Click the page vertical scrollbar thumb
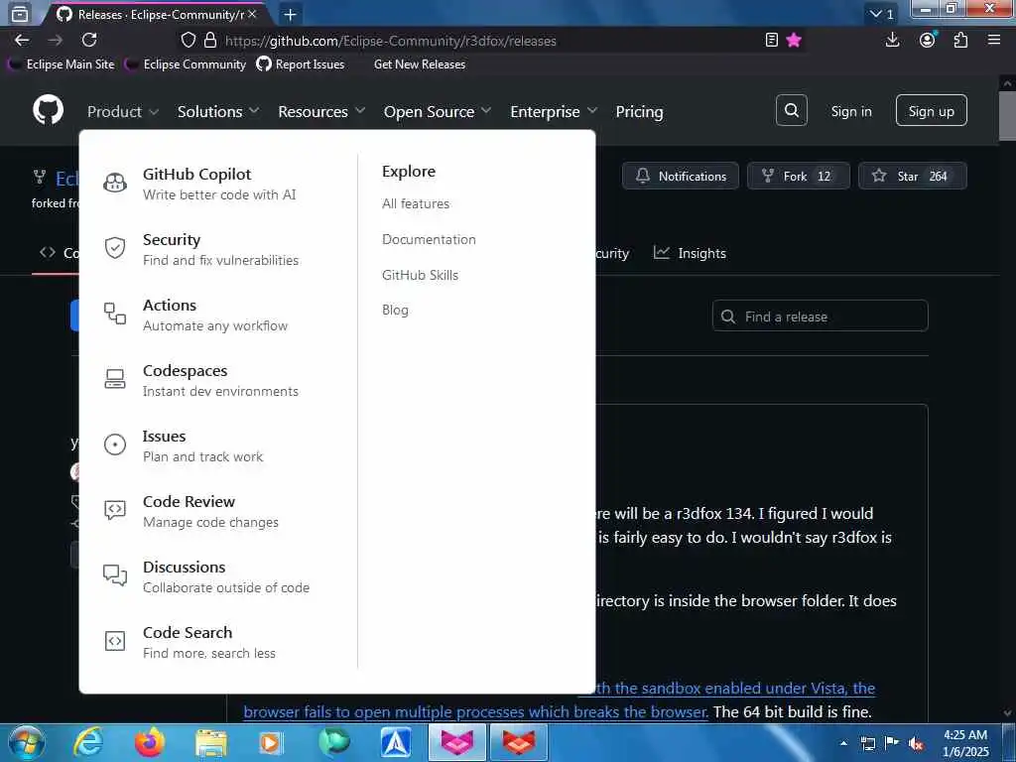Screen dimensions: 1016x762 tap(1007, 115)
